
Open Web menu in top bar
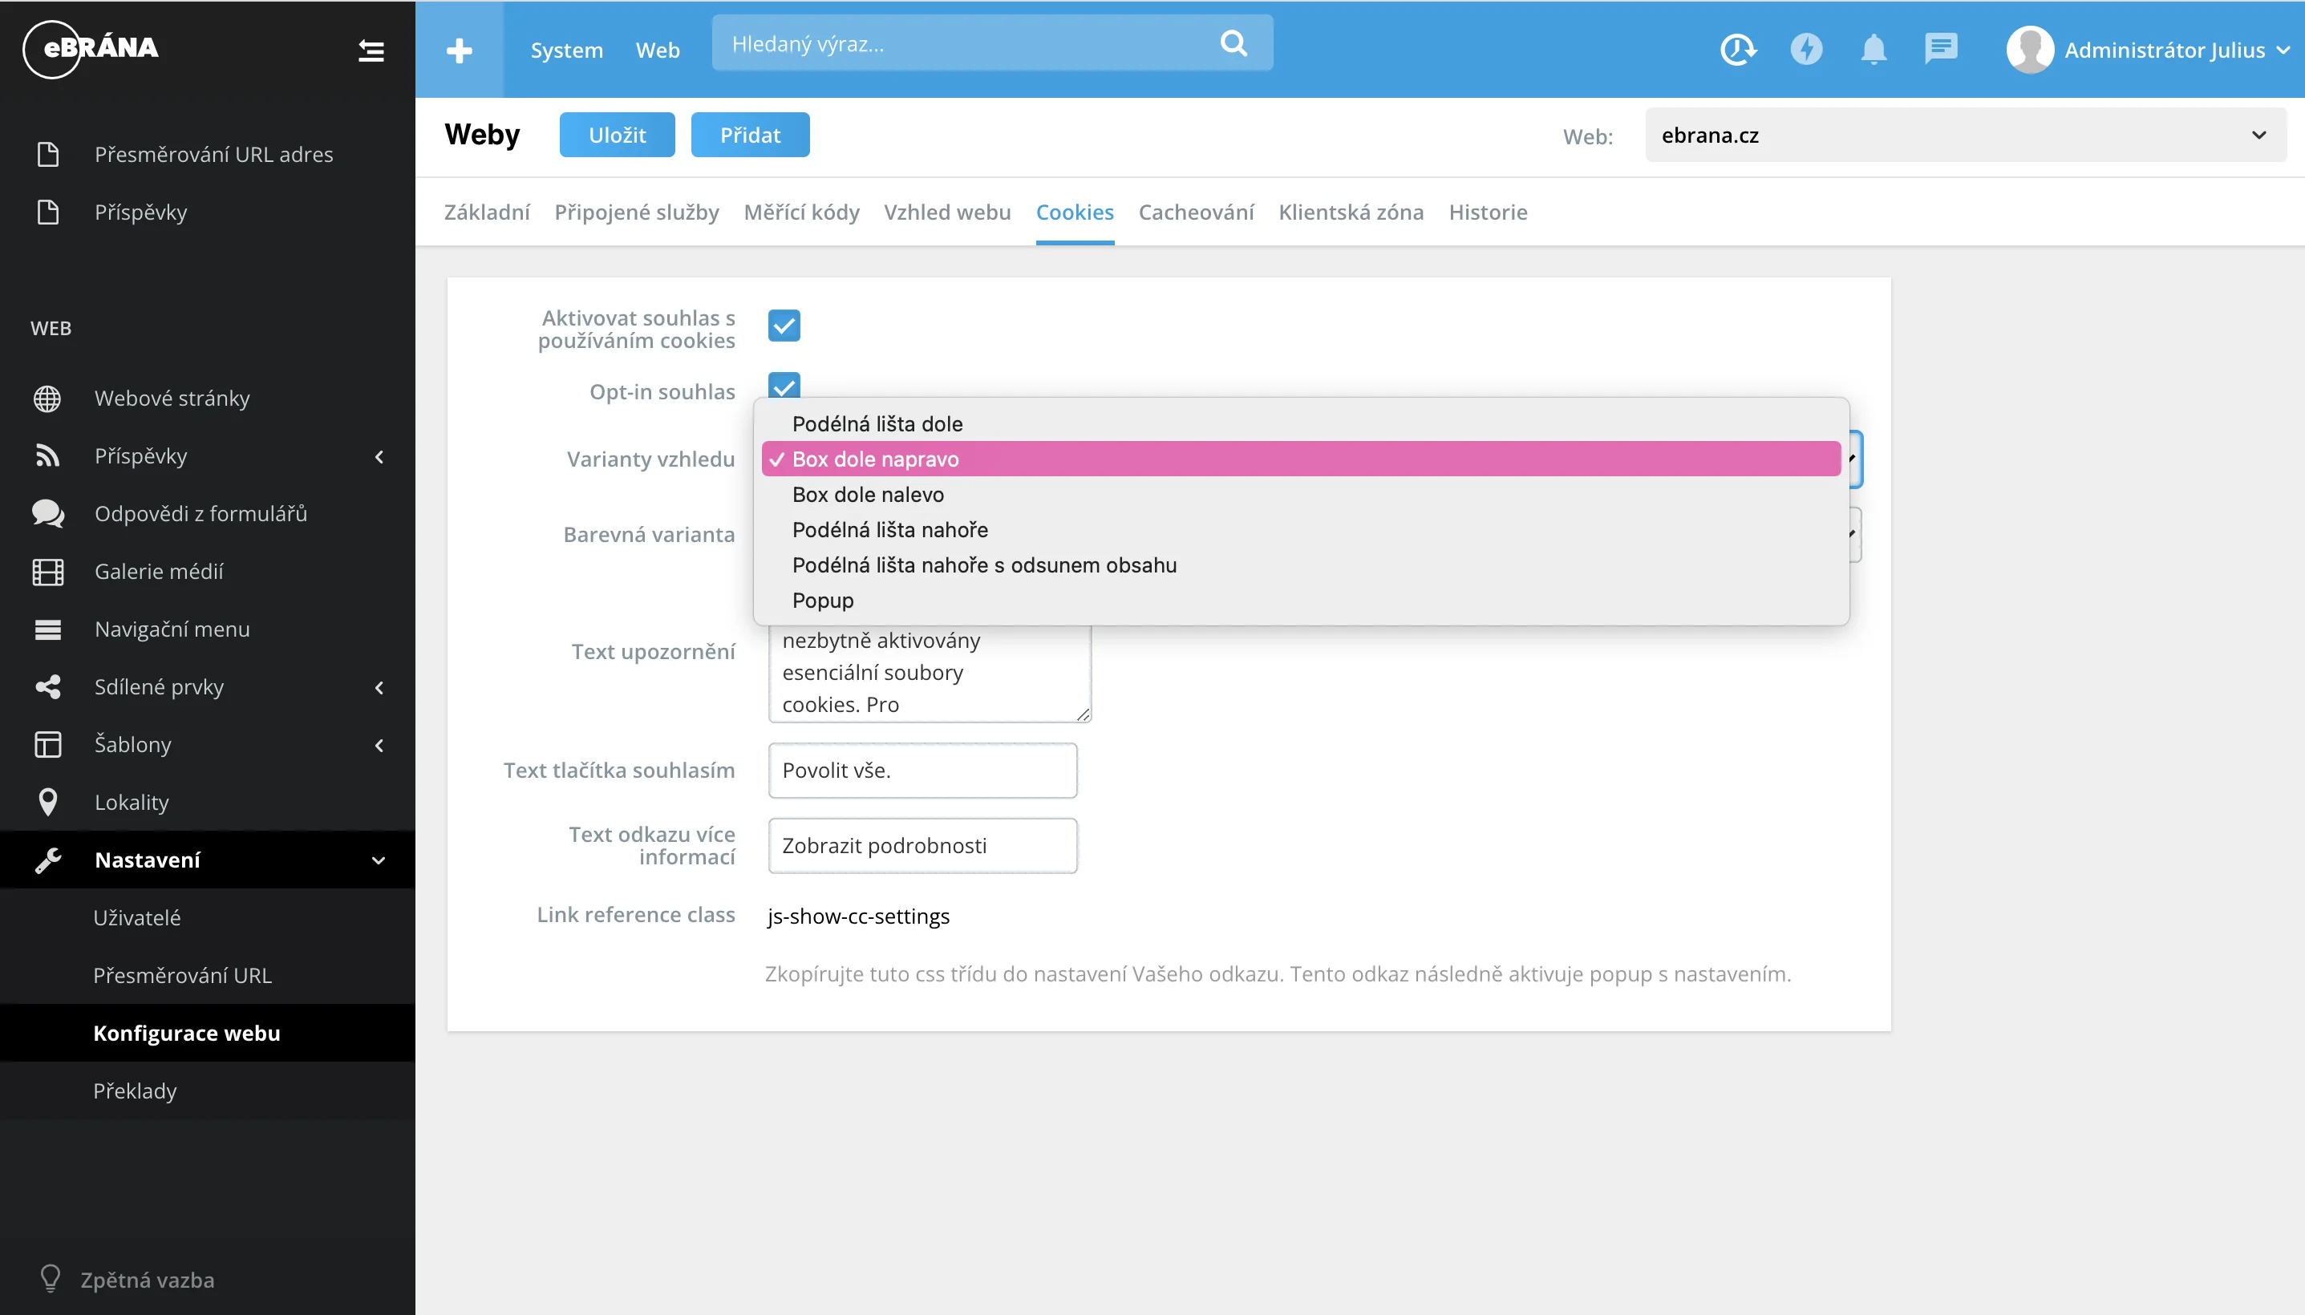[x=658, y=51]
